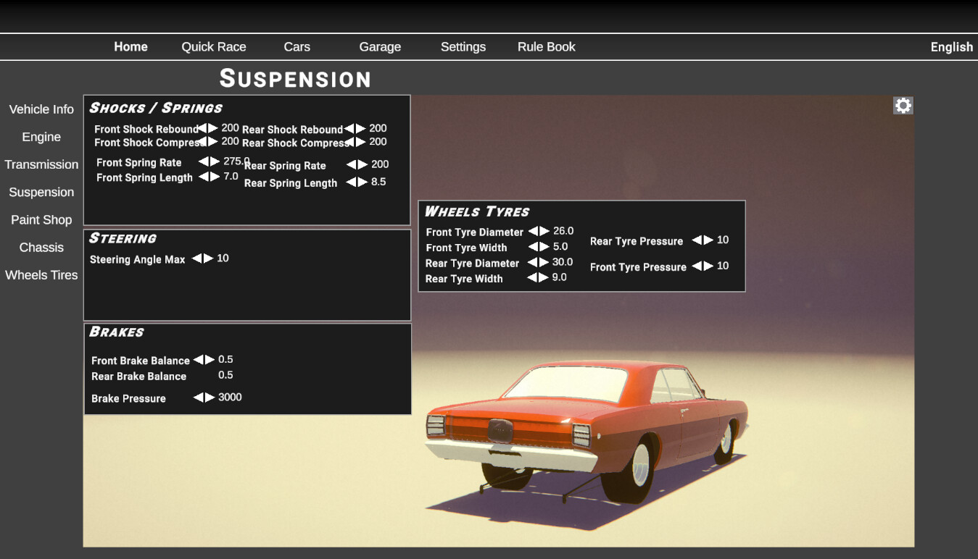
Task: Click the gear icon above the car preview
Action: tap(903, 106)
